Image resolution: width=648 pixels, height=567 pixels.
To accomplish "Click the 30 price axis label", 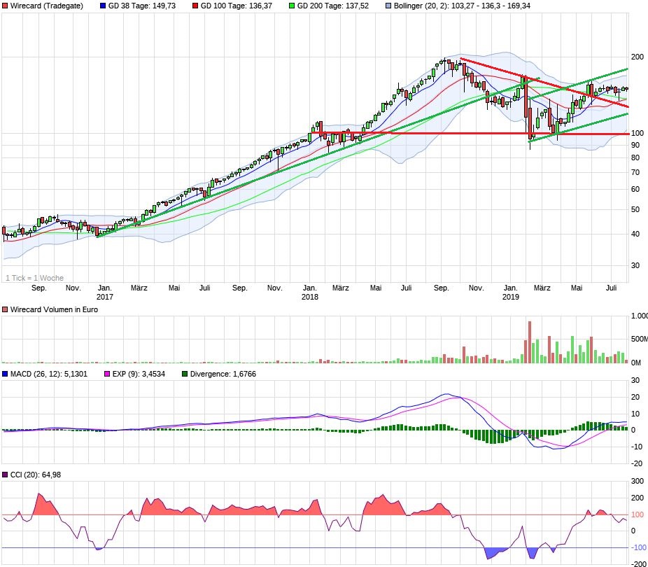I will click(635, 266).
